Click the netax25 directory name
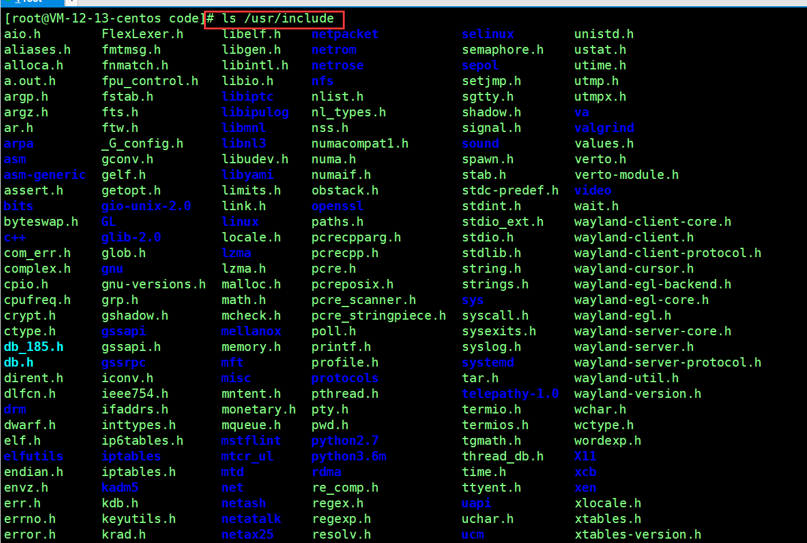 [247, 535]
